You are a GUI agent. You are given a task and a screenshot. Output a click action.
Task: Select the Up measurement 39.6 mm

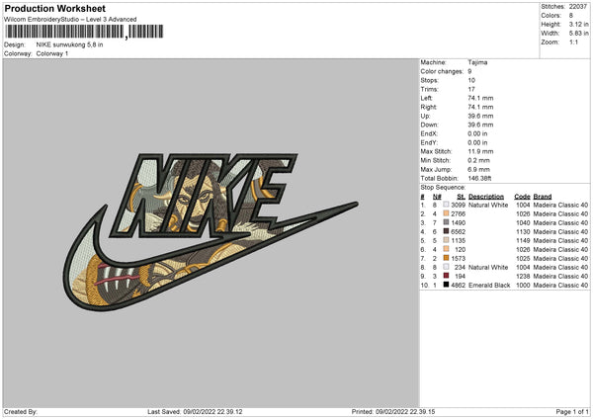coord(480,116)
